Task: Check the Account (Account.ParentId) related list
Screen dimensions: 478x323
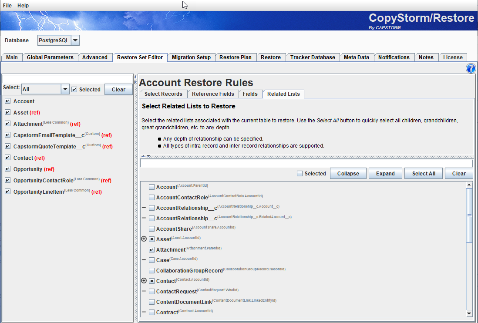Action: 151,187
